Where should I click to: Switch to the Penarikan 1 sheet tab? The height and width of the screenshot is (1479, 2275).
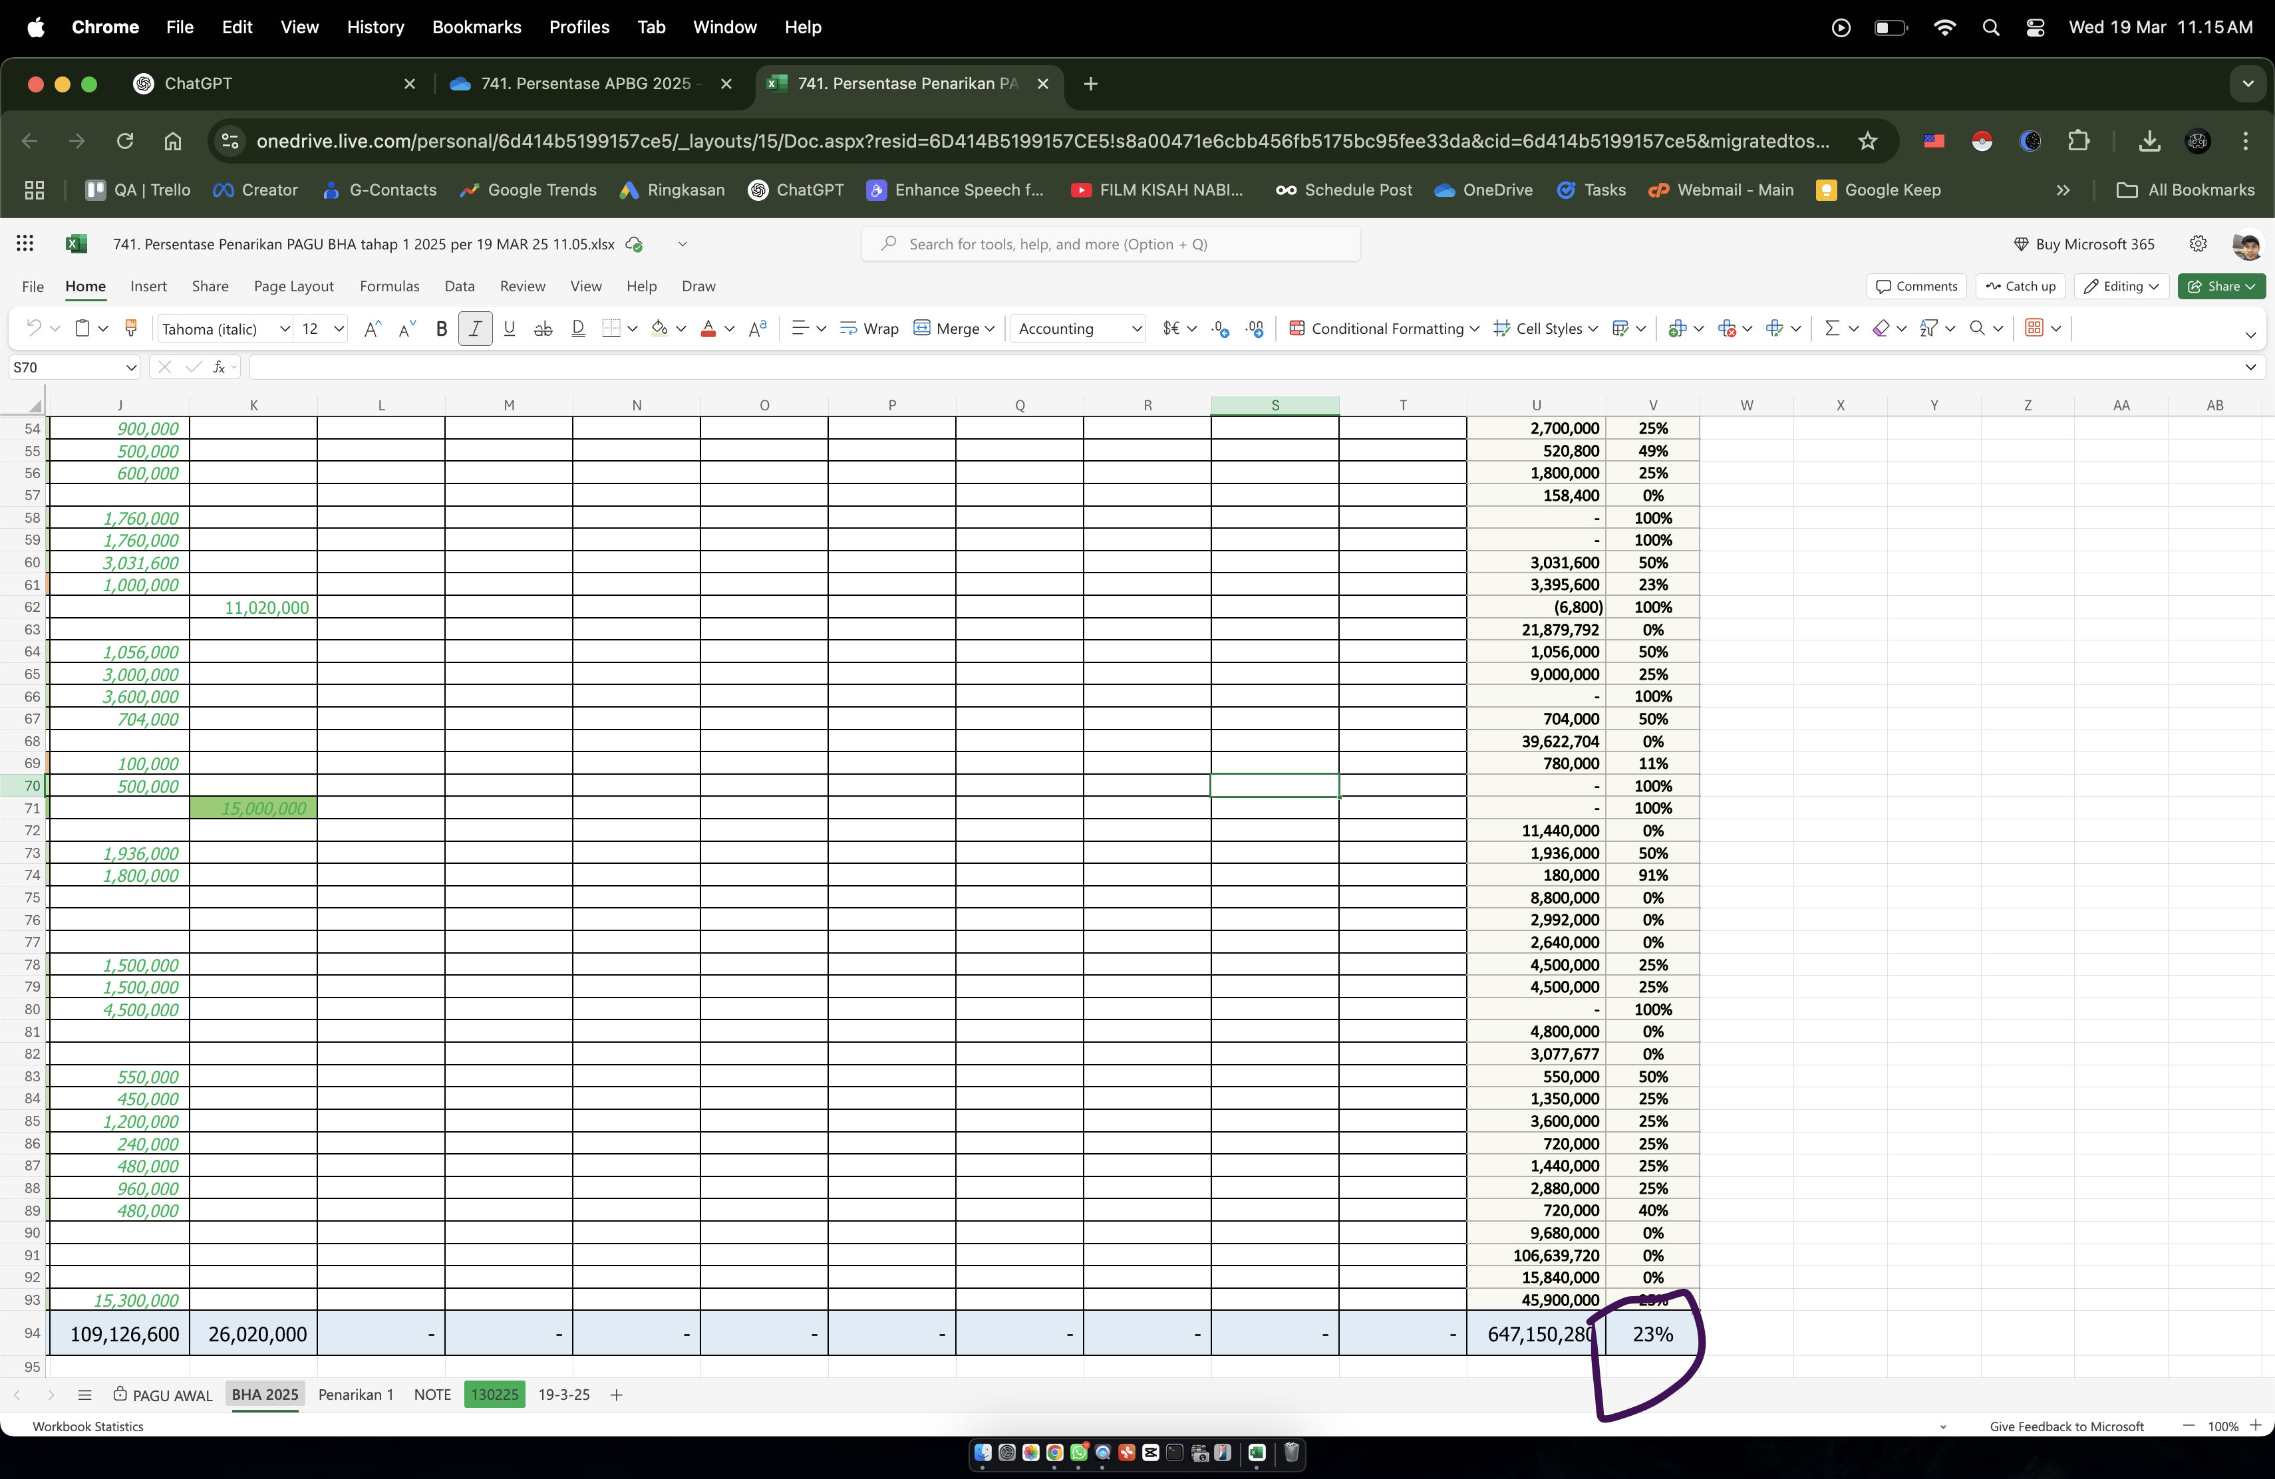click(355, 1395)
